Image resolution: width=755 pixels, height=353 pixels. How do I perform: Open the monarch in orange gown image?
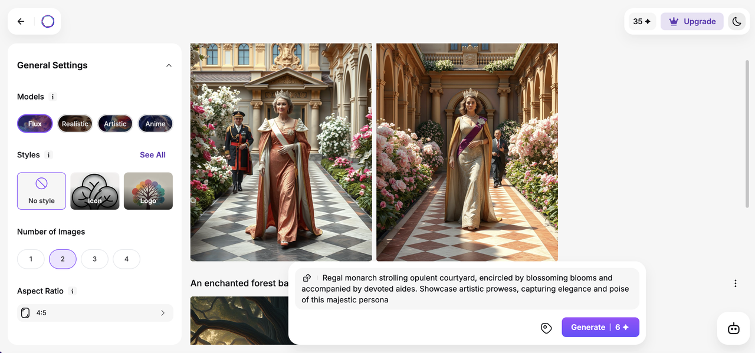[x=281, y=152]
